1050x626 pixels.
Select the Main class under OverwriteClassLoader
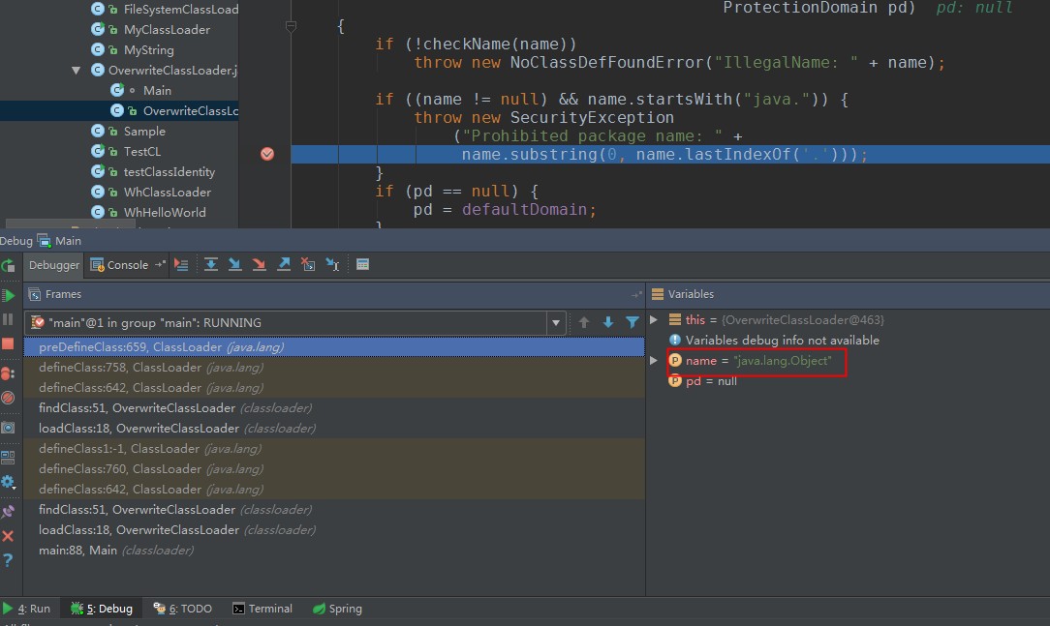click(x=157, y=90)
